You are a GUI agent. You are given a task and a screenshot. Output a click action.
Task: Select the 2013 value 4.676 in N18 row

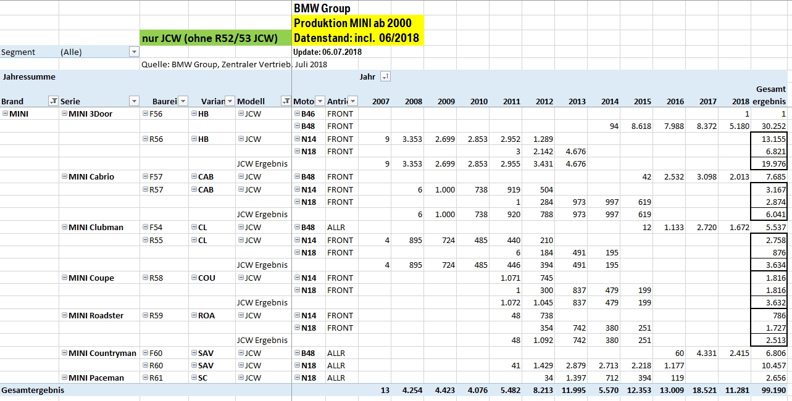pos(575,151)
